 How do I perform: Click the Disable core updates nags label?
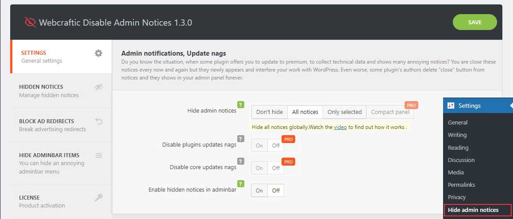[x=203, y=167]
